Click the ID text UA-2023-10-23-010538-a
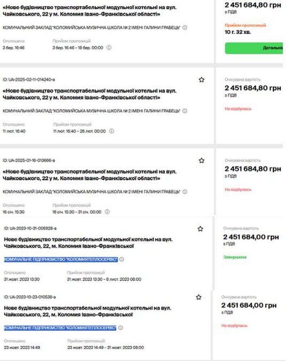This screenshot has height=361, width=286. click(30, 297)
